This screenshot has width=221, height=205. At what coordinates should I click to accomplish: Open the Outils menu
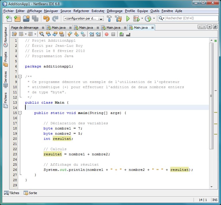coord(155,11)
